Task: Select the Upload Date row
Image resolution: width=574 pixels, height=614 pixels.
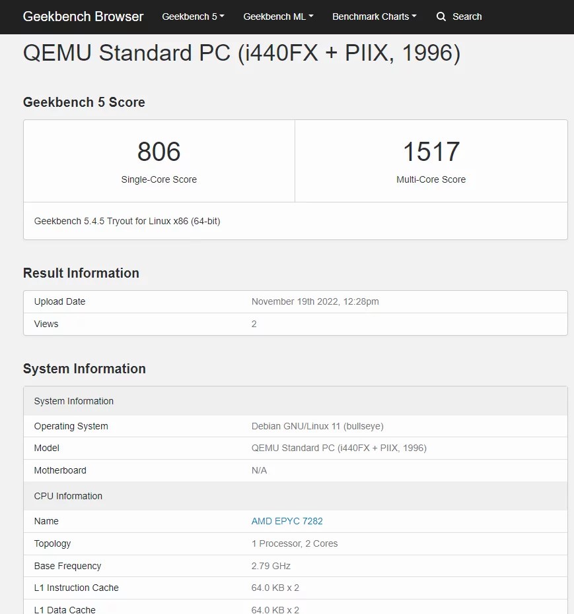Action: click(x=296, y=301)
